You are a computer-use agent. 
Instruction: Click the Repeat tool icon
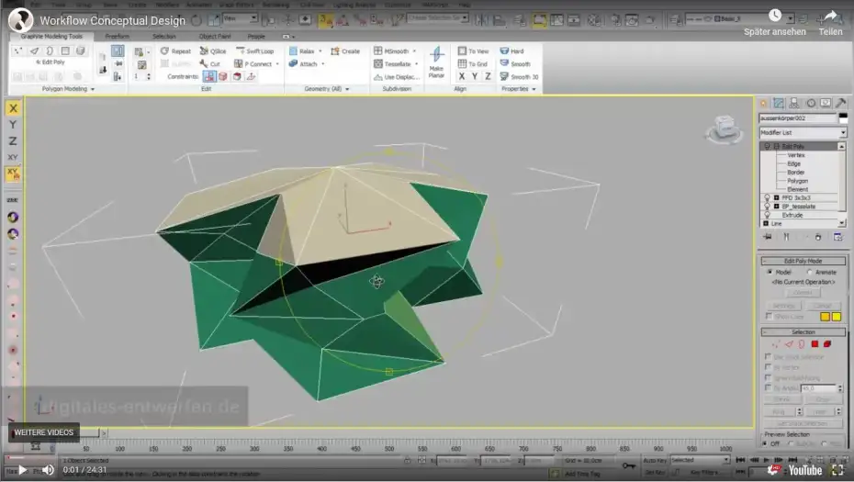[164, 50]
